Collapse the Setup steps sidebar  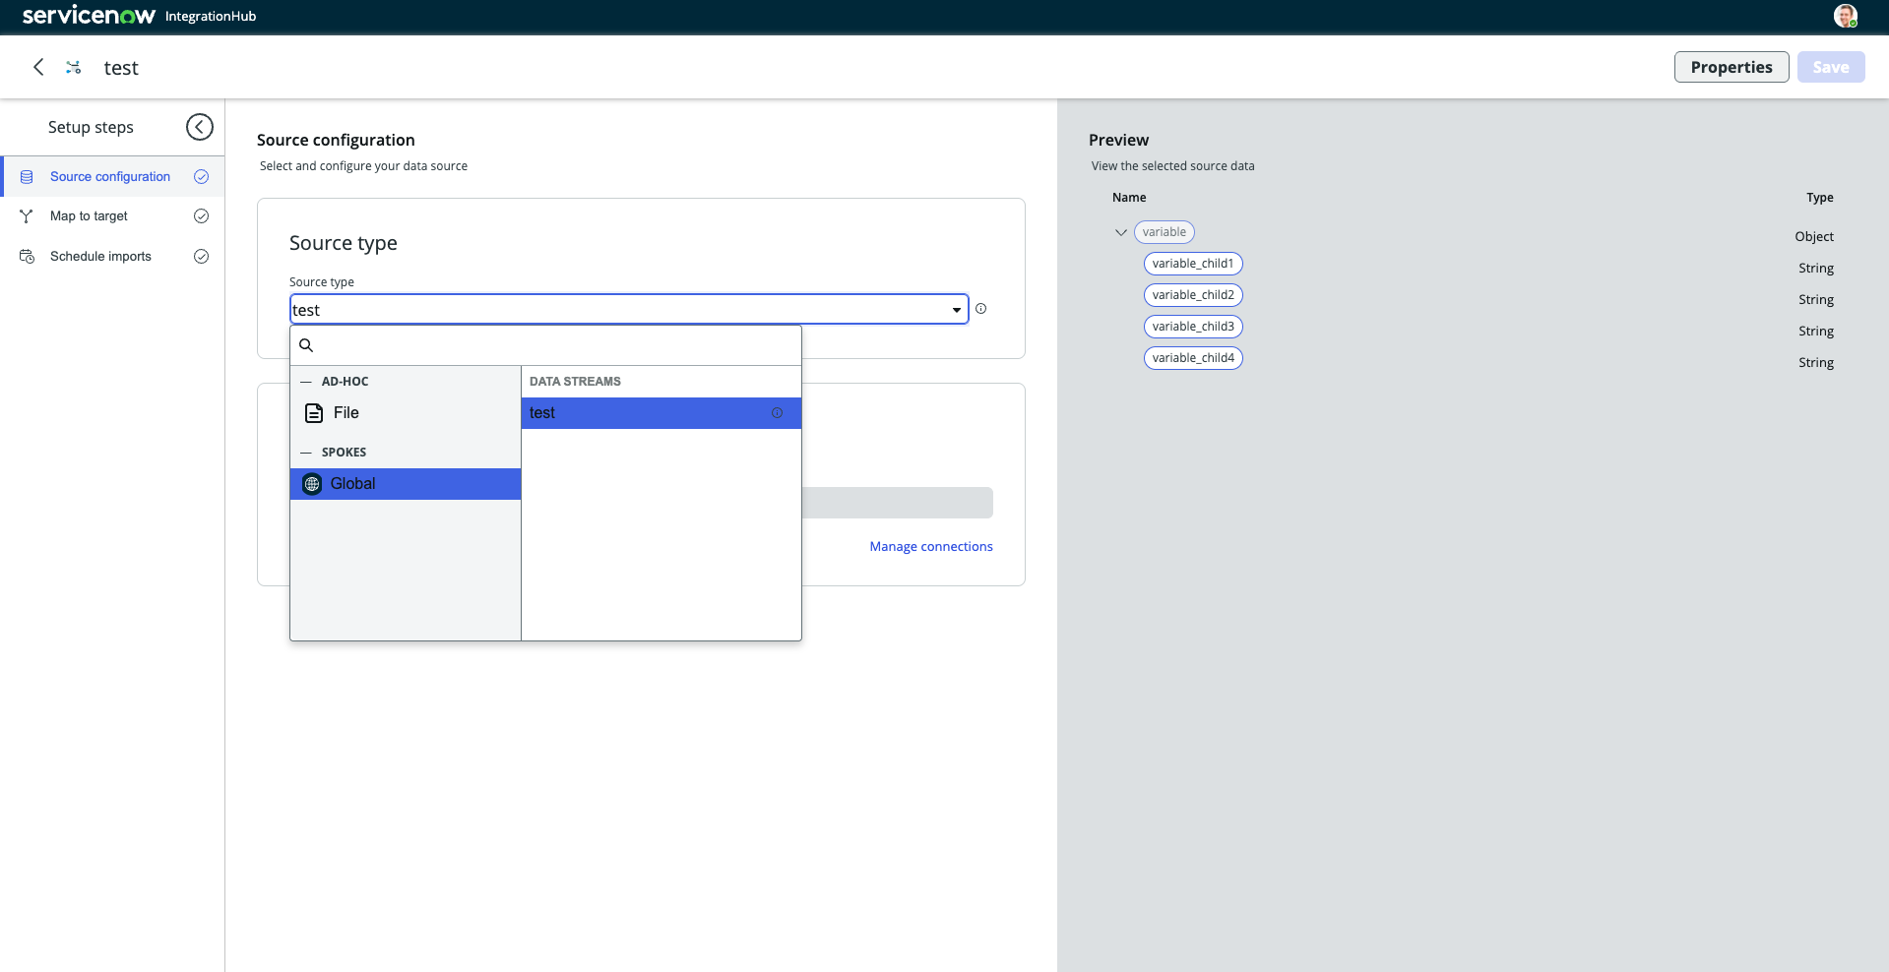[x=199, y=127]
